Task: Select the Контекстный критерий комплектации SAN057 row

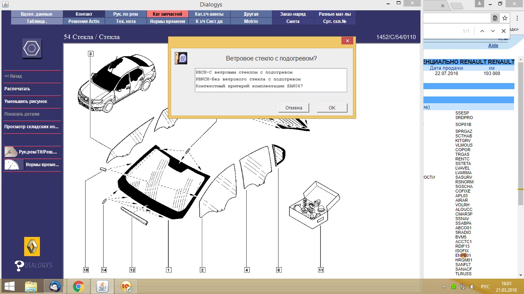Action: [271, 86]
